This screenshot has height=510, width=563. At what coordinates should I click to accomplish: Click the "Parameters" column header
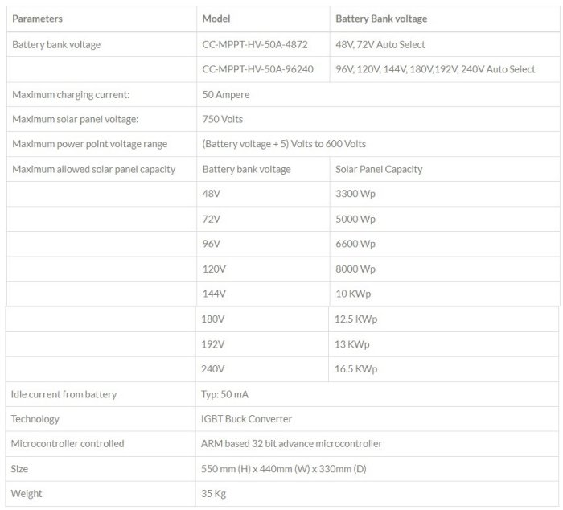click(x=38, y=19)
